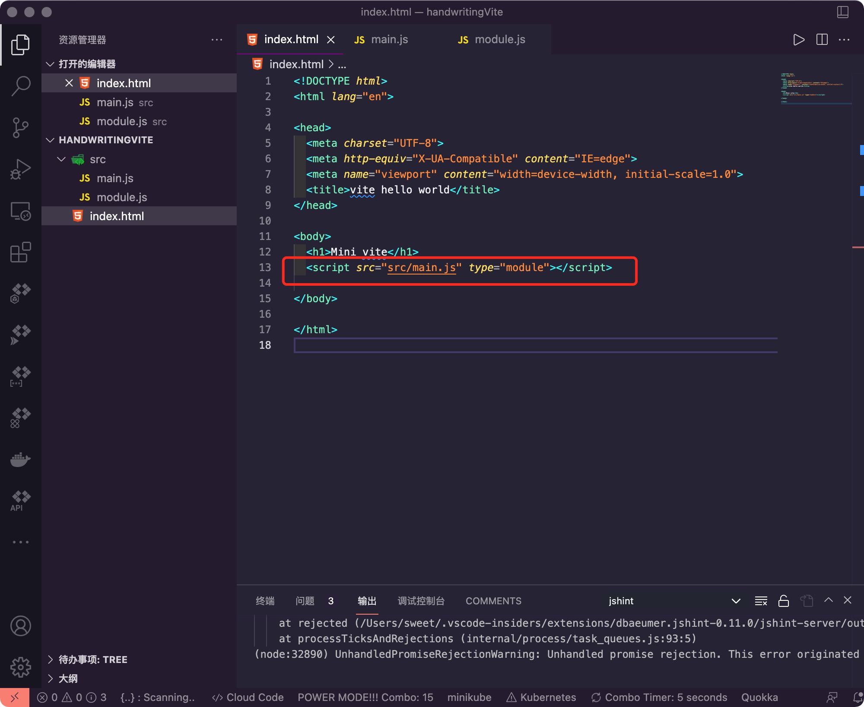The image size is (864, 707).
Task: Open main.js under the src folder
Action: click(x=139, y=178)
